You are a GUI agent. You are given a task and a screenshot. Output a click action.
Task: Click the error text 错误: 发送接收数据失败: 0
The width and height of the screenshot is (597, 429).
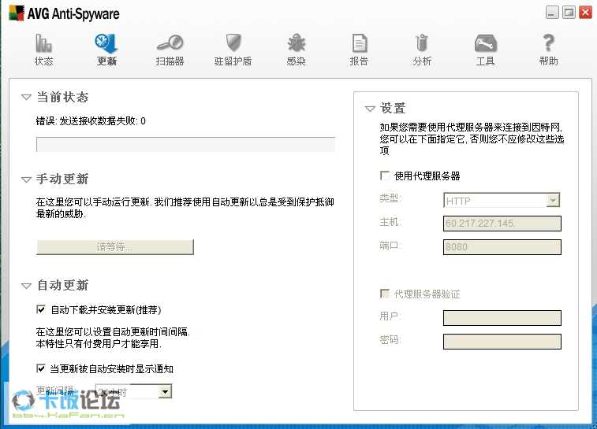(91, 121)
